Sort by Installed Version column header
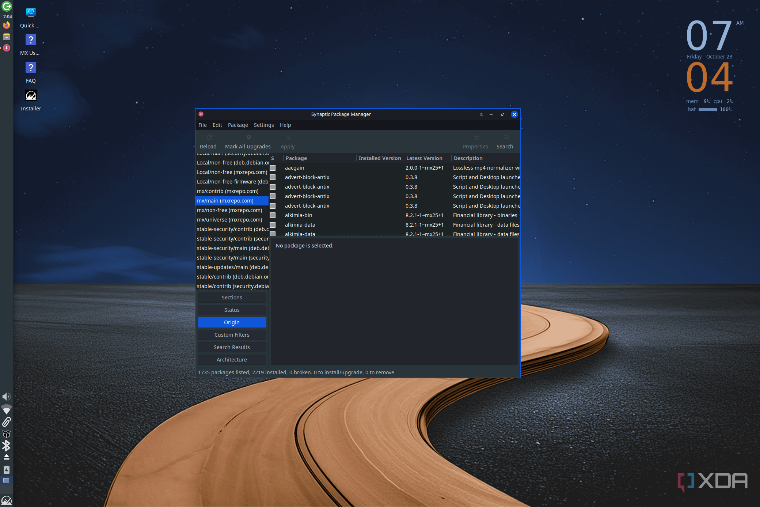 click(x=380, y=158)
